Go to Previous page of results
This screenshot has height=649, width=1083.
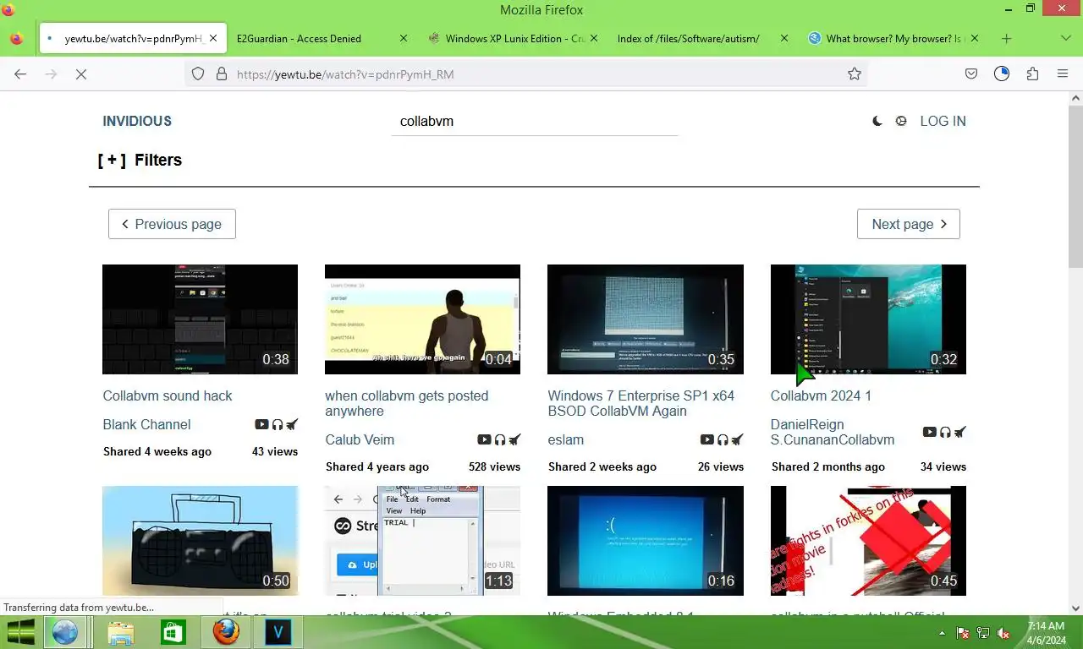tap(172, 224)
